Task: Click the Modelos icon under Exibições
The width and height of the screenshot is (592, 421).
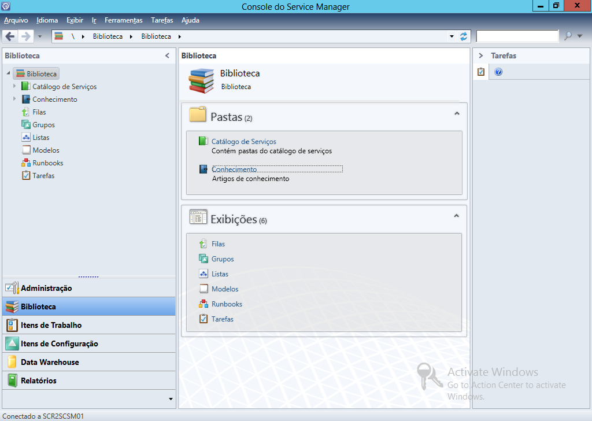Action: [203, 289]
